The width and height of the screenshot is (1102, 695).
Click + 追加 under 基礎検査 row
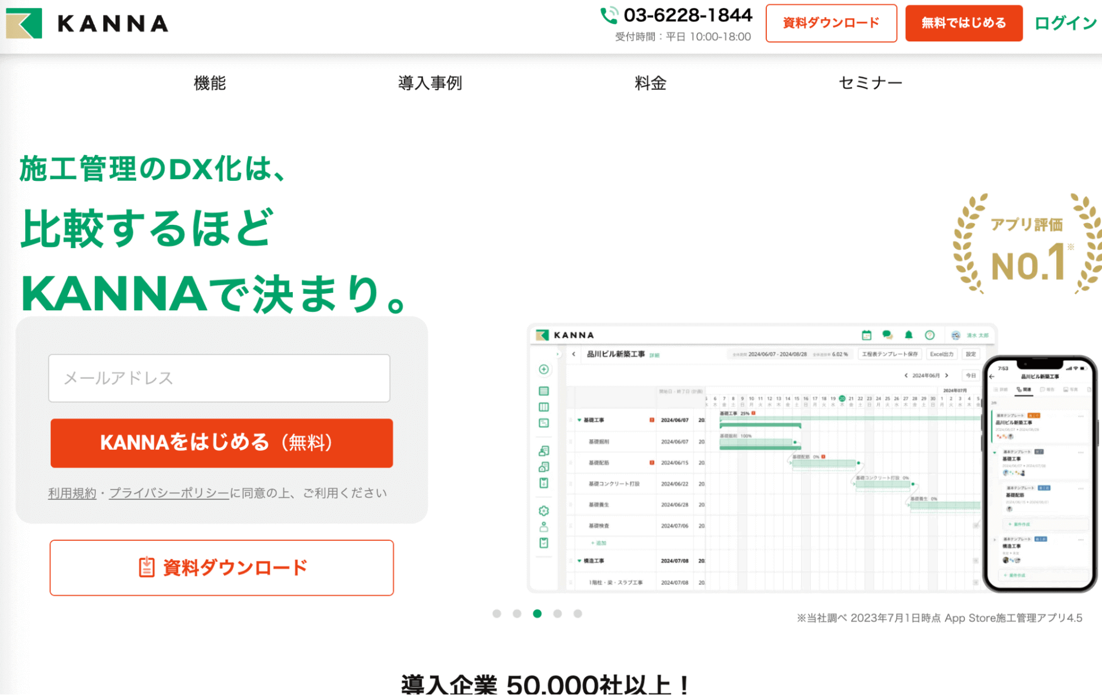click(x=599, y=543)
